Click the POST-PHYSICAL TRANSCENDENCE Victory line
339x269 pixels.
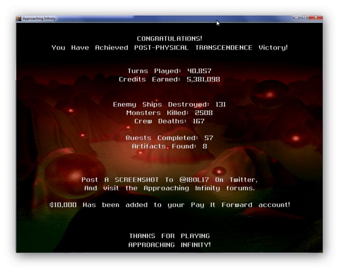pyautogui.click(x=169, y=48)
